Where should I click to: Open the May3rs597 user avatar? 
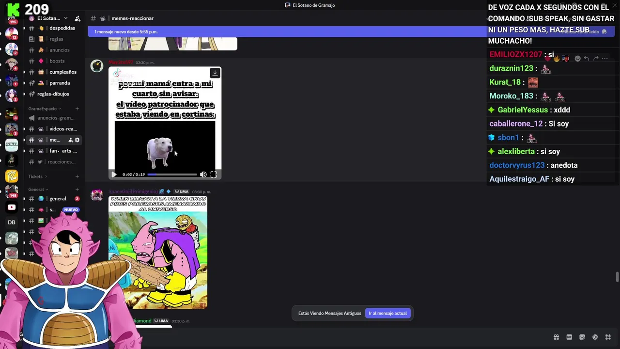[97, 66]
